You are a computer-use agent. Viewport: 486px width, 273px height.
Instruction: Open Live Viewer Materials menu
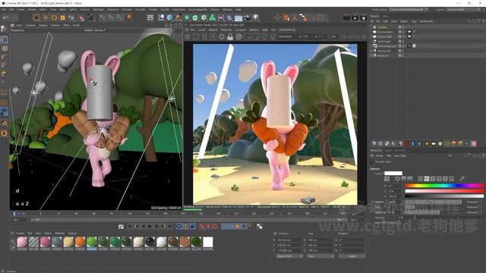[x=226, y=30]
